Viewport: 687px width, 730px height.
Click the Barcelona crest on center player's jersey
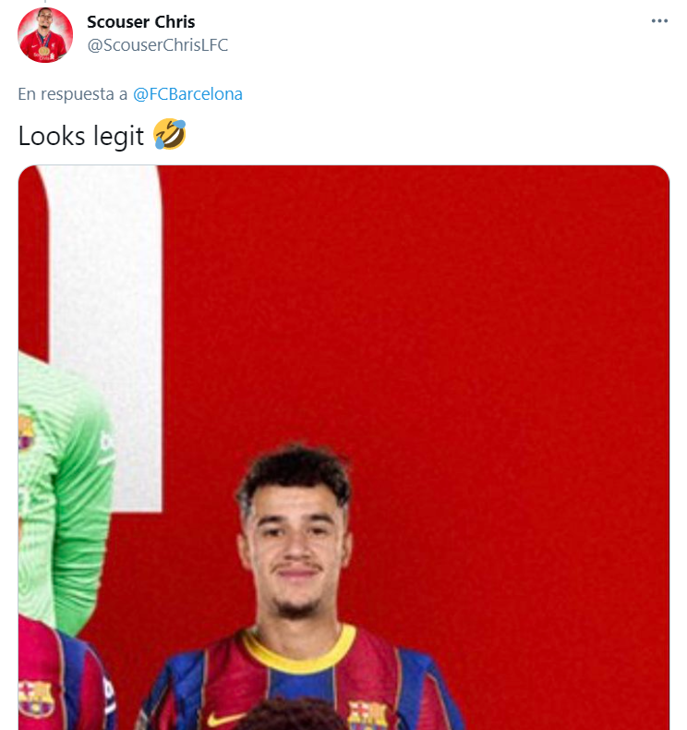367,714
